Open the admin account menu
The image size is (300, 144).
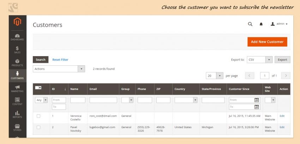tap(279, 24)
